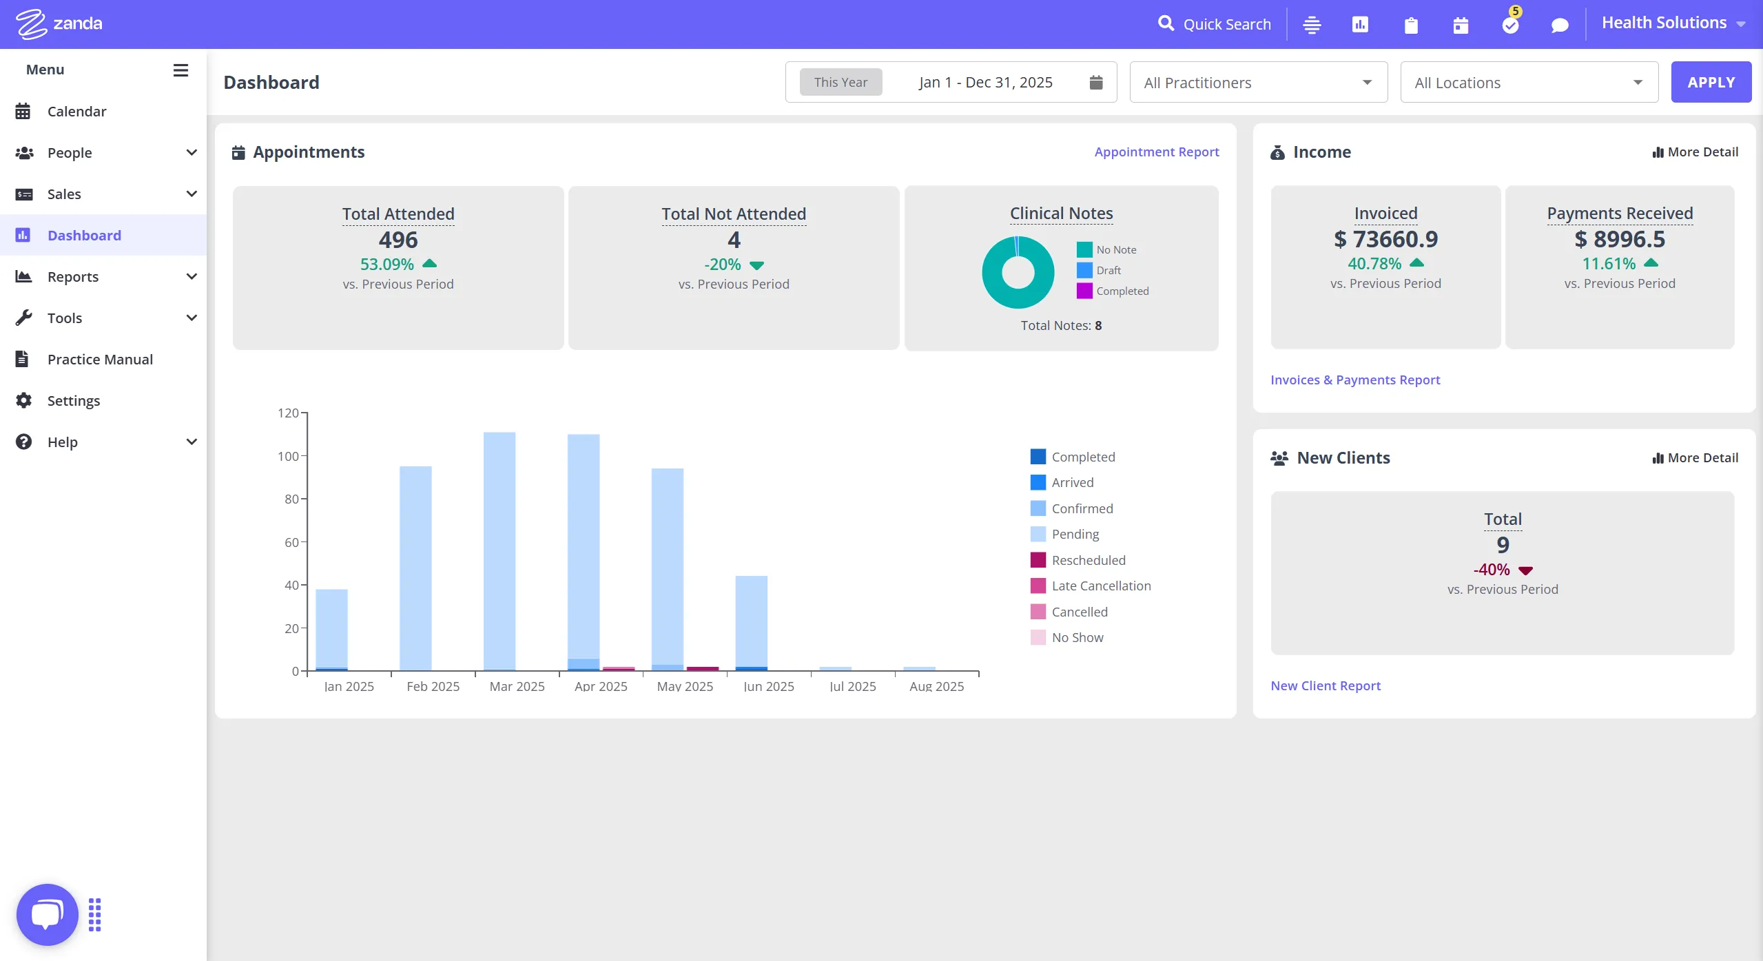Click the Zanda logo in the header
The height and width of the screenshot is (961, 1763).
pyautogui.click(x=59, y=23)
